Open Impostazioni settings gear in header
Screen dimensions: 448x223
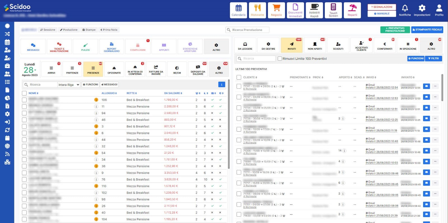(422, 10)
